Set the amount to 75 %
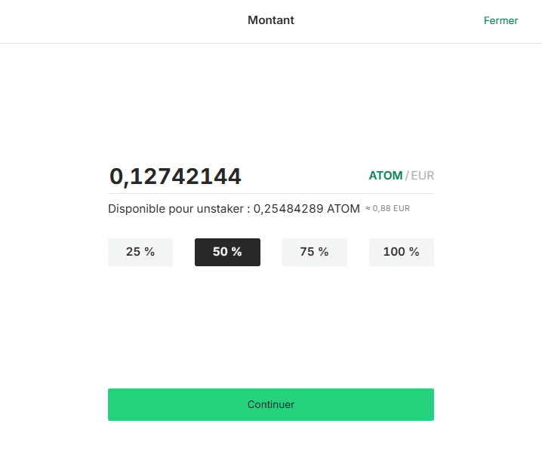 coord(314,252)
